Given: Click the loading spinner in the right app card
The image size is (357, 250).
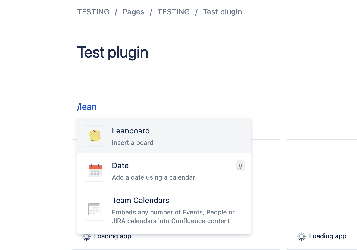Looking at the screenshot, I should [302, 237].
